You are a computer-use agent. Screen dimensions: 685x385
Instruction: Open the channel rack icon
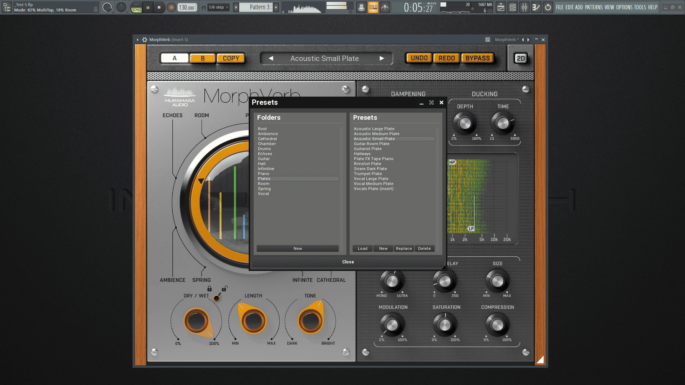pyautogui.click(x=513, y=7)
